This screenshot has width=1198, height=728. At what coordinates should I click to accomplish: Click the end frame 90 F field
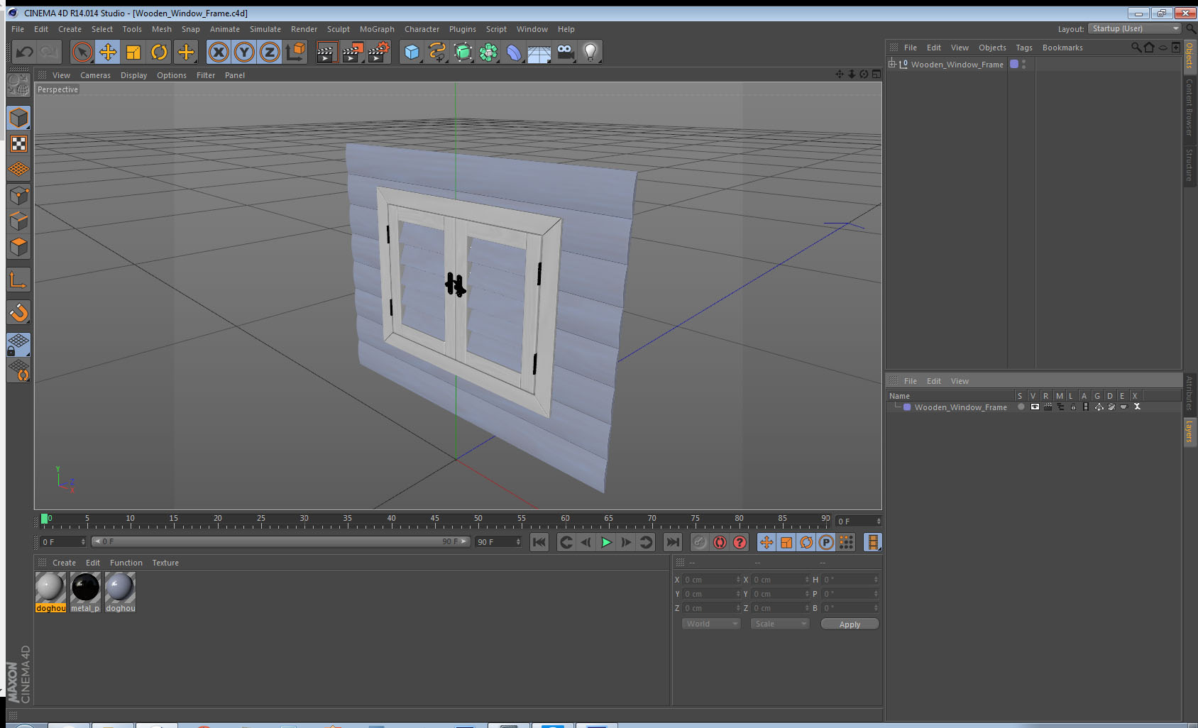(498, 542)
